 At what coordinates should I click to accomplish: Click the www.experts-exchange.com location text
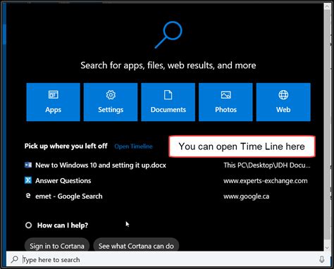(x=266, y=181)
